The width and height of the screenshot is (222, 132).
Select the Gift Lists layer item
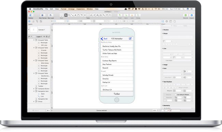tap(44, 45)
